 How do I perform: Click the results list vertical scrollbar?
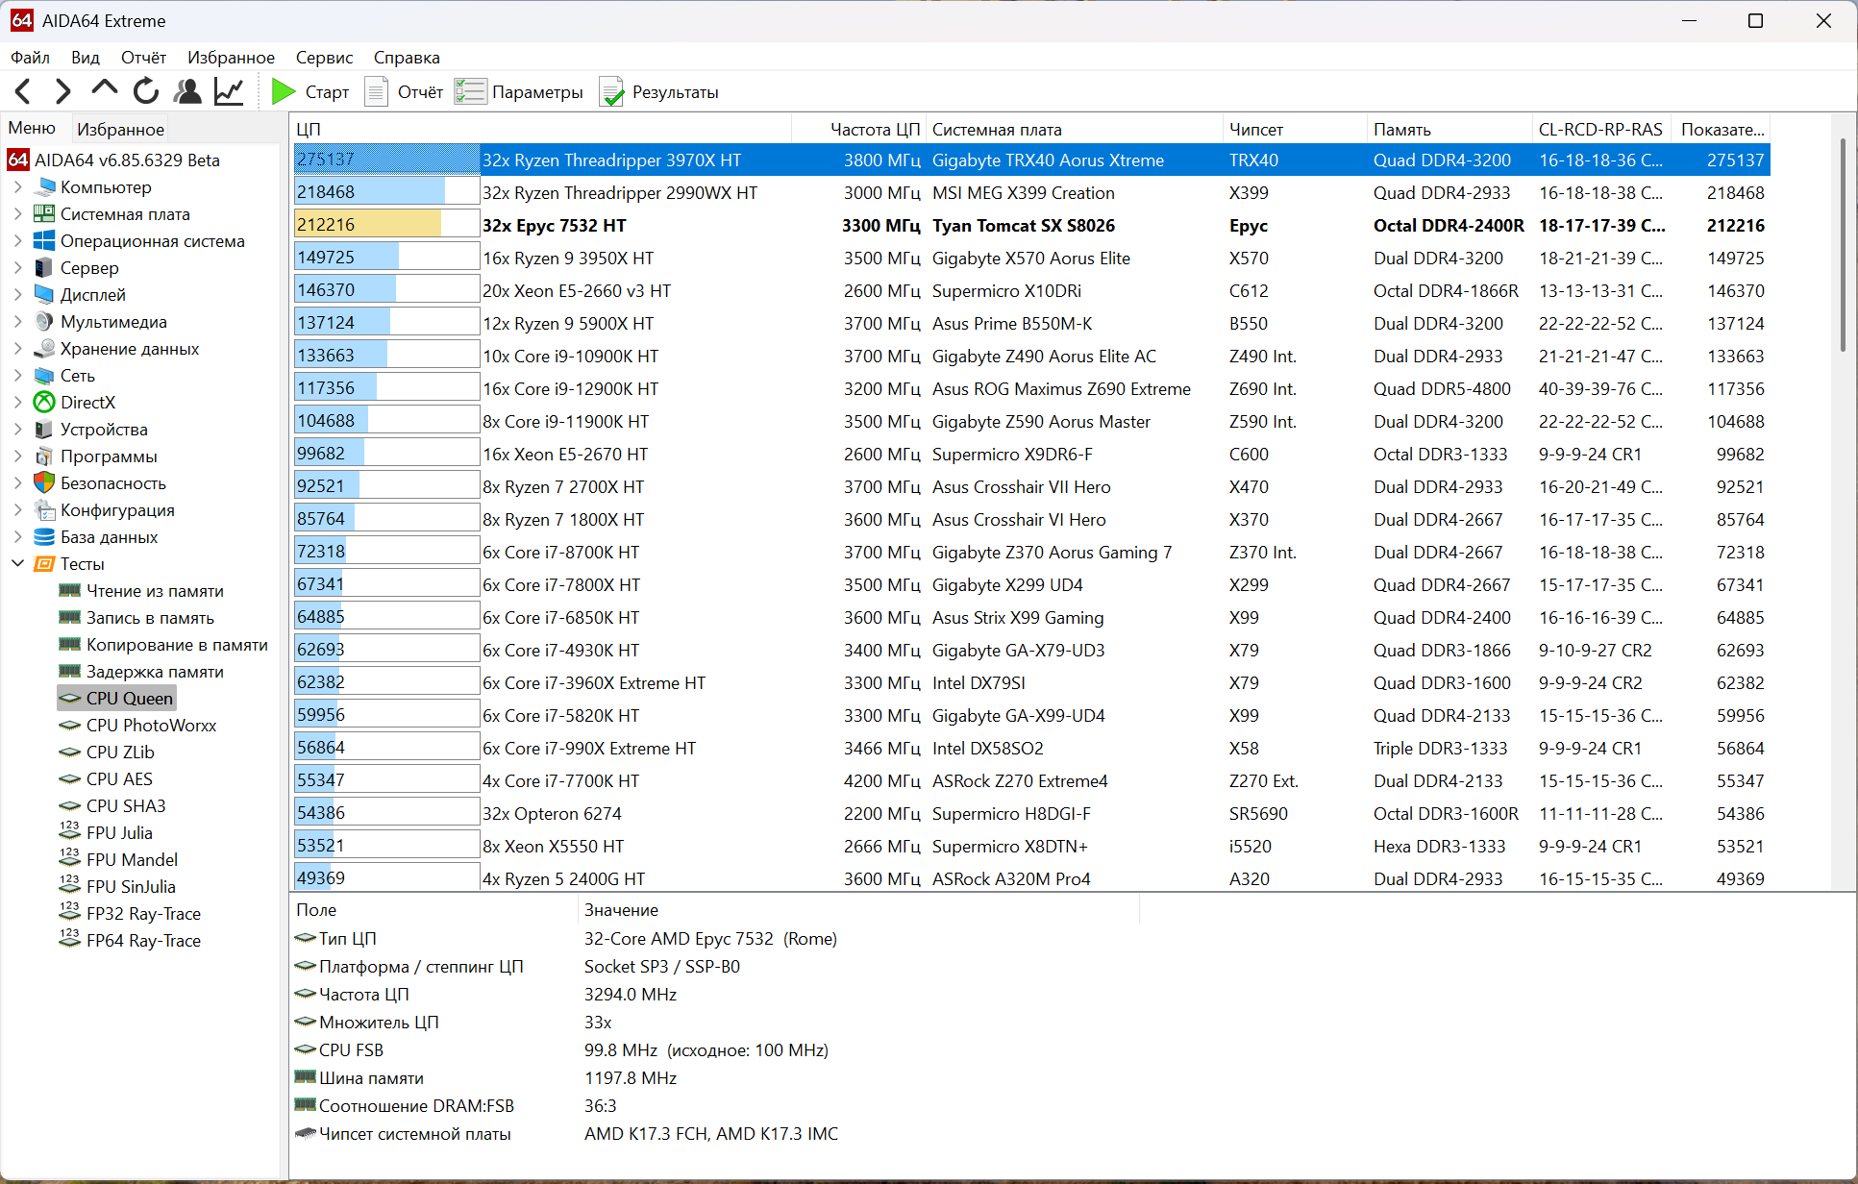(1842, 245)
